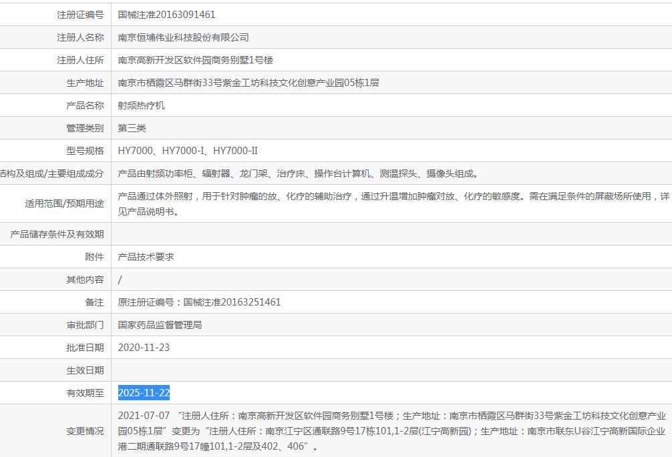
Task: Click the registrant address 南京高新开发区软件园商务别墅1号楼
Action: coord(196,60)
